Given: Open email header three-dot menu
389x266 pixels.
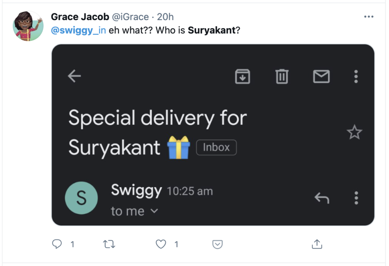Looking at the screenshot, I should [356, 77].
